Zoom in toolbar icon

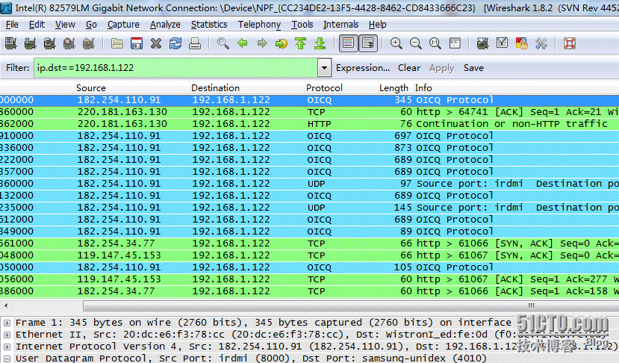[396, 43]
